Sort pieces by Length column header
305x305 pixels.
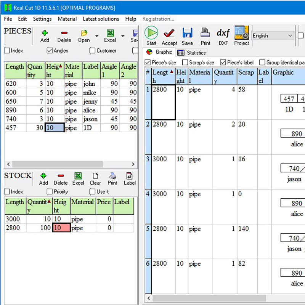coord(15,67)
